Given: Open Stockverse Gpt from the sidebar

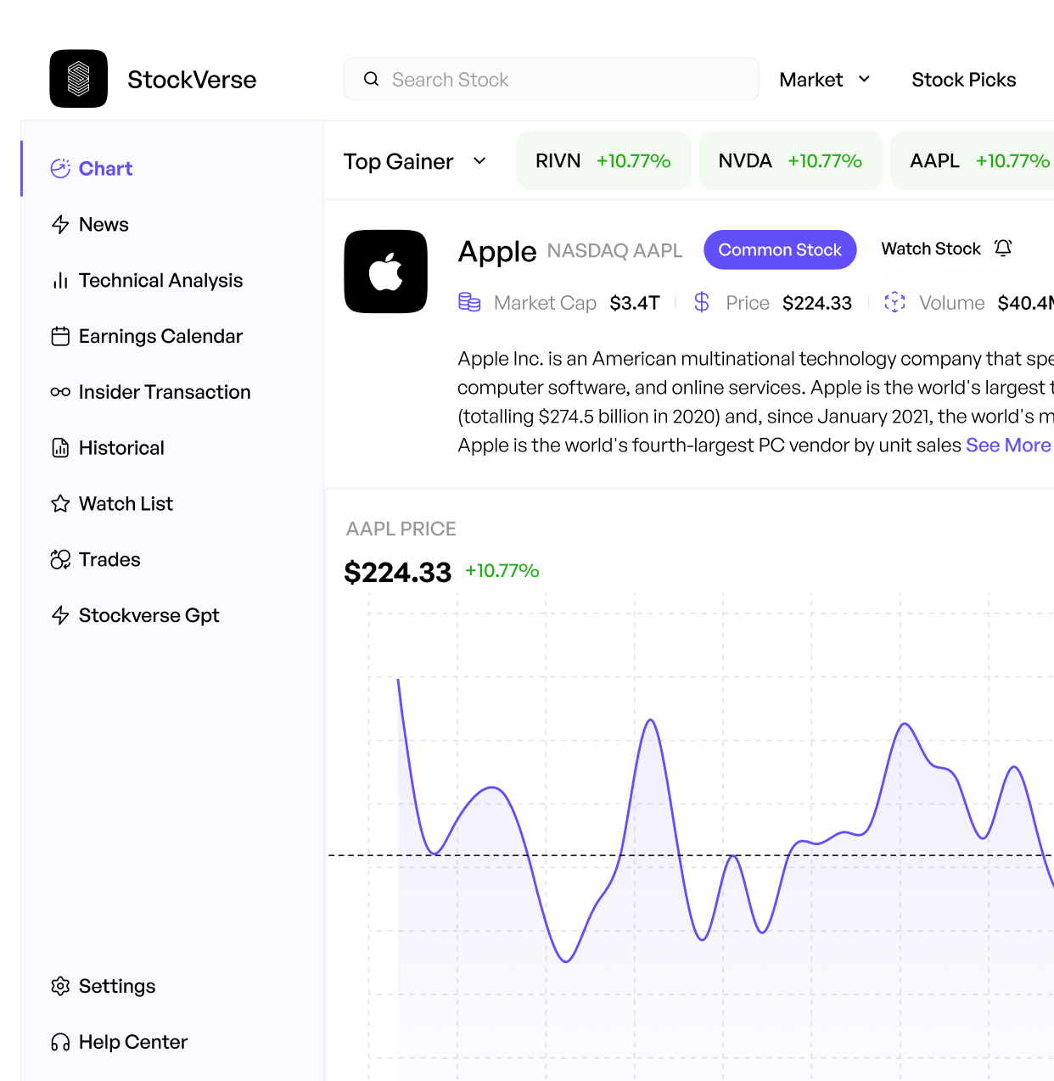Looking at the screenshot, I should pyautogui.click(x=135, y=615).
